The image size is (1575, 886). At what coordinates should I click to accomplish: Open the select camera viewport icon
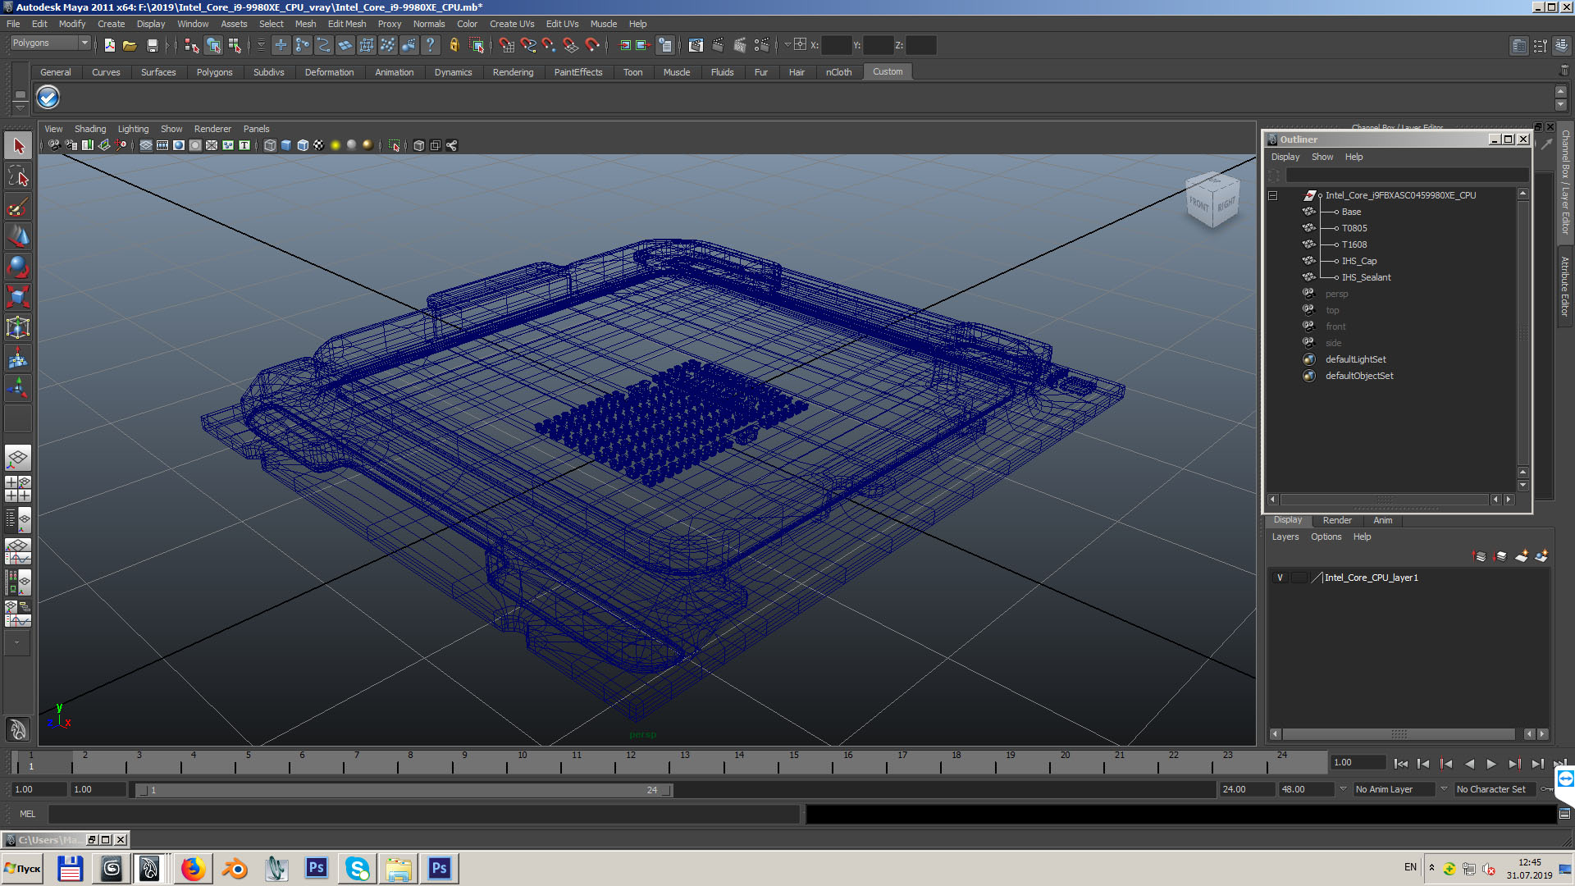[54, 145]
